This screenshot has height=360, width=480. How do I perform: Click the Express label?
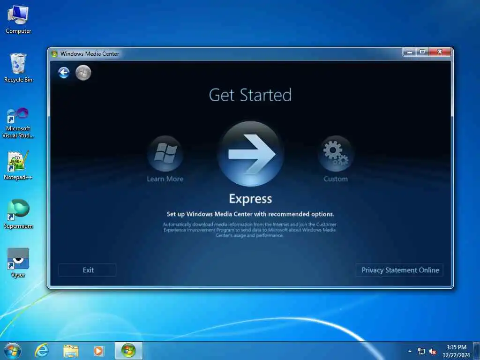[x=250, y=199]
